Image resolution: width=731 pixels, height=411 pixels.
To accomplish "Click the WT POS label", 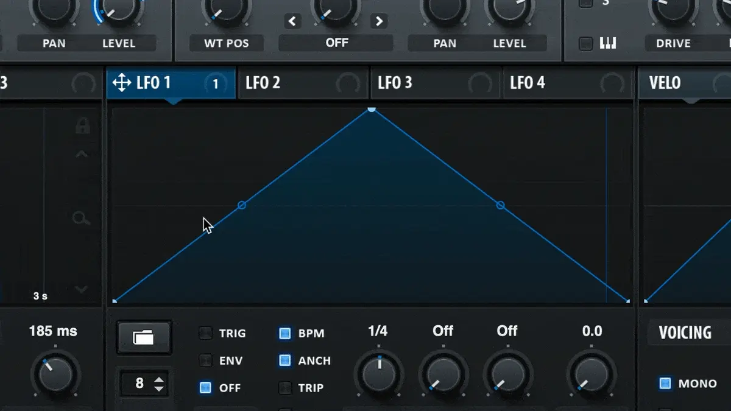I will point(226,43).
